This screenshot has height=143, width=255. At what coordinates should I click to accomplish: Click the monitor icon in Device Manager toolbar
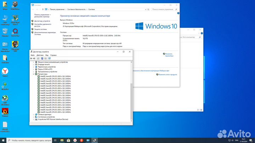pos(50,58)
